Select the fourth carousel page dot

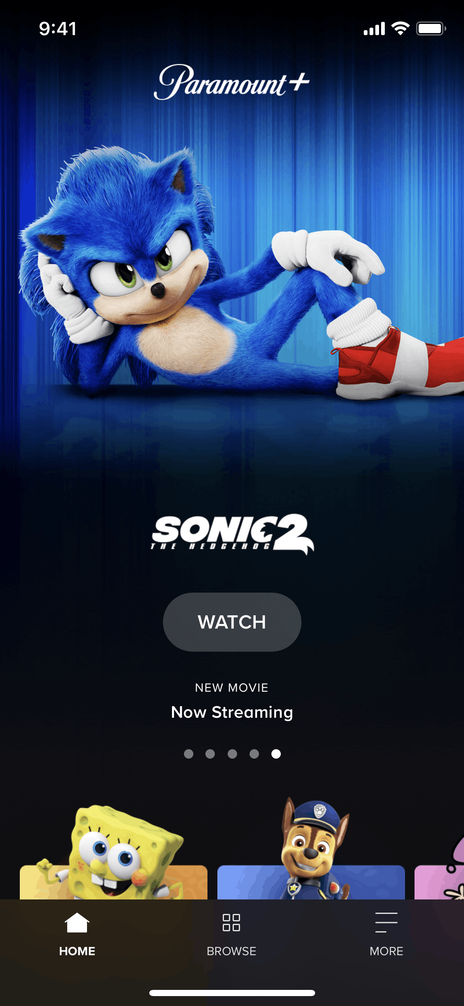point(254,754)
